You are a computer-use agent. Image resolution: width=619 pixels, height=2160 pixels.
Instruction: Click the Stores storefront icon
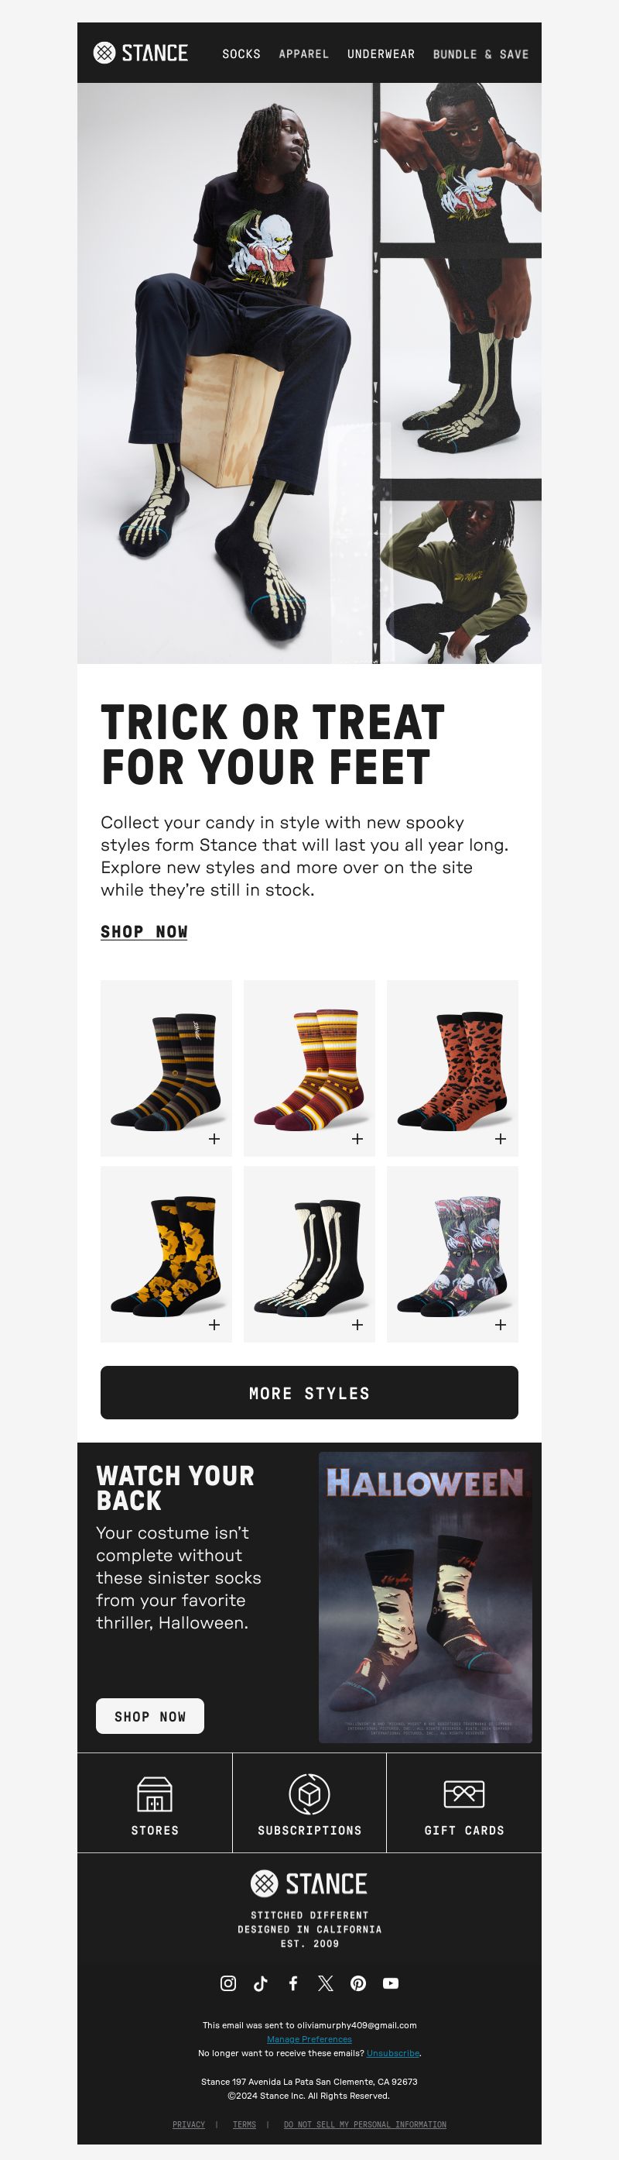154,1794
